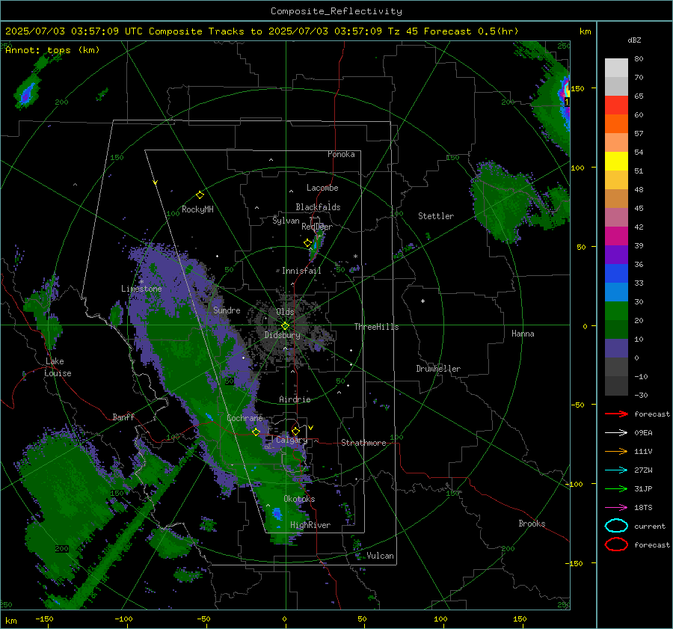Click the Banff town label

point(123,417)
